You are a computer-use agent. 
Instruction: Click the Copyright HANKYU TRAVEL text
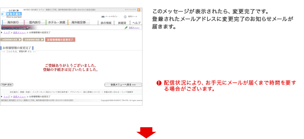click(122, 100)
